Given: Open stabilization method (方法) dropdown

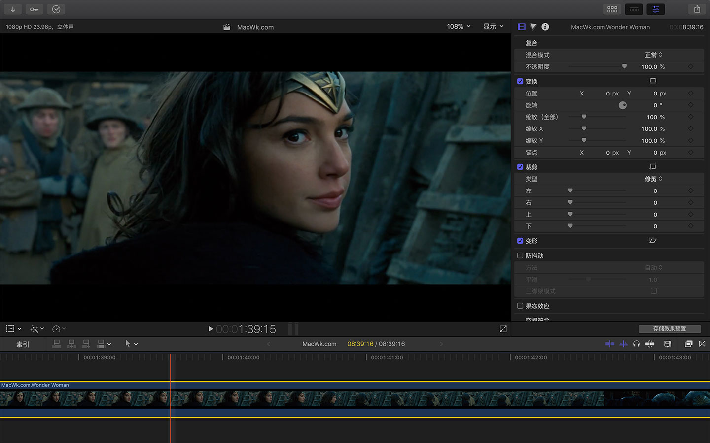Looking at the screenshot, I should pyautogui.click(x=654, y=268).
